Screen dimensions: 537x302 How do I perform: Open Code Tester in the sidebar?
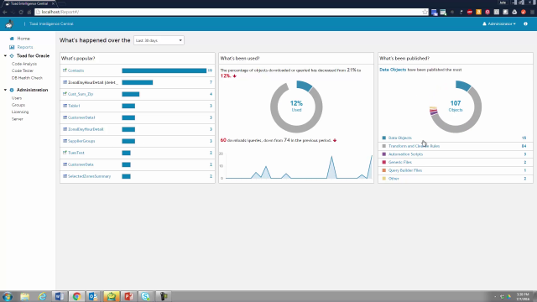tap(23, 70)
